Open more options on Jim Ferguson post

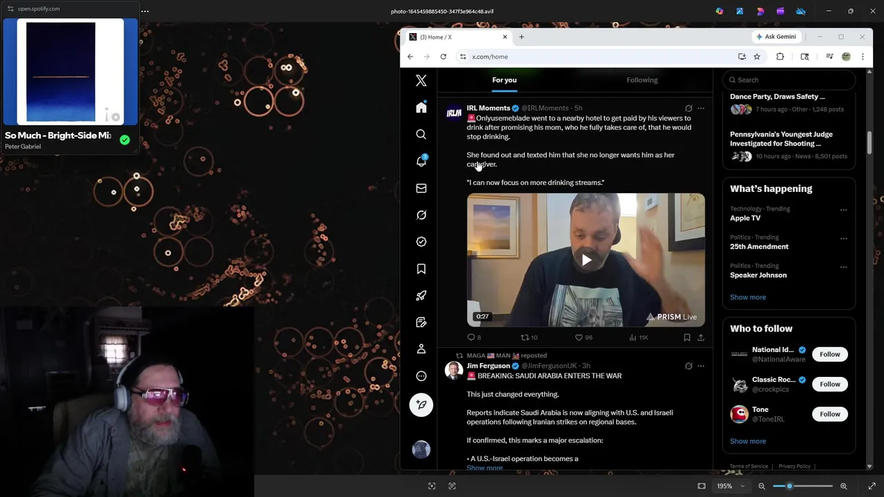pyautogui.click(x=701, y=366)
